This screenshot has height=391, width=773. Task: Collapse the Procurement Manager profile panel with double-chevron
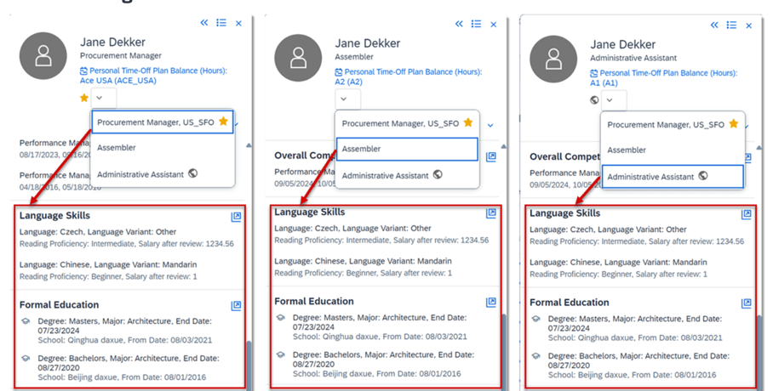coord(204,23)
